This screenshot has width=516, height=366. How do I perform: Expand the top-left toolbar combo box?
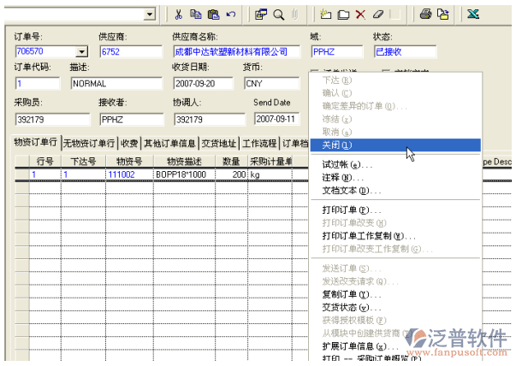pos(150,14)
